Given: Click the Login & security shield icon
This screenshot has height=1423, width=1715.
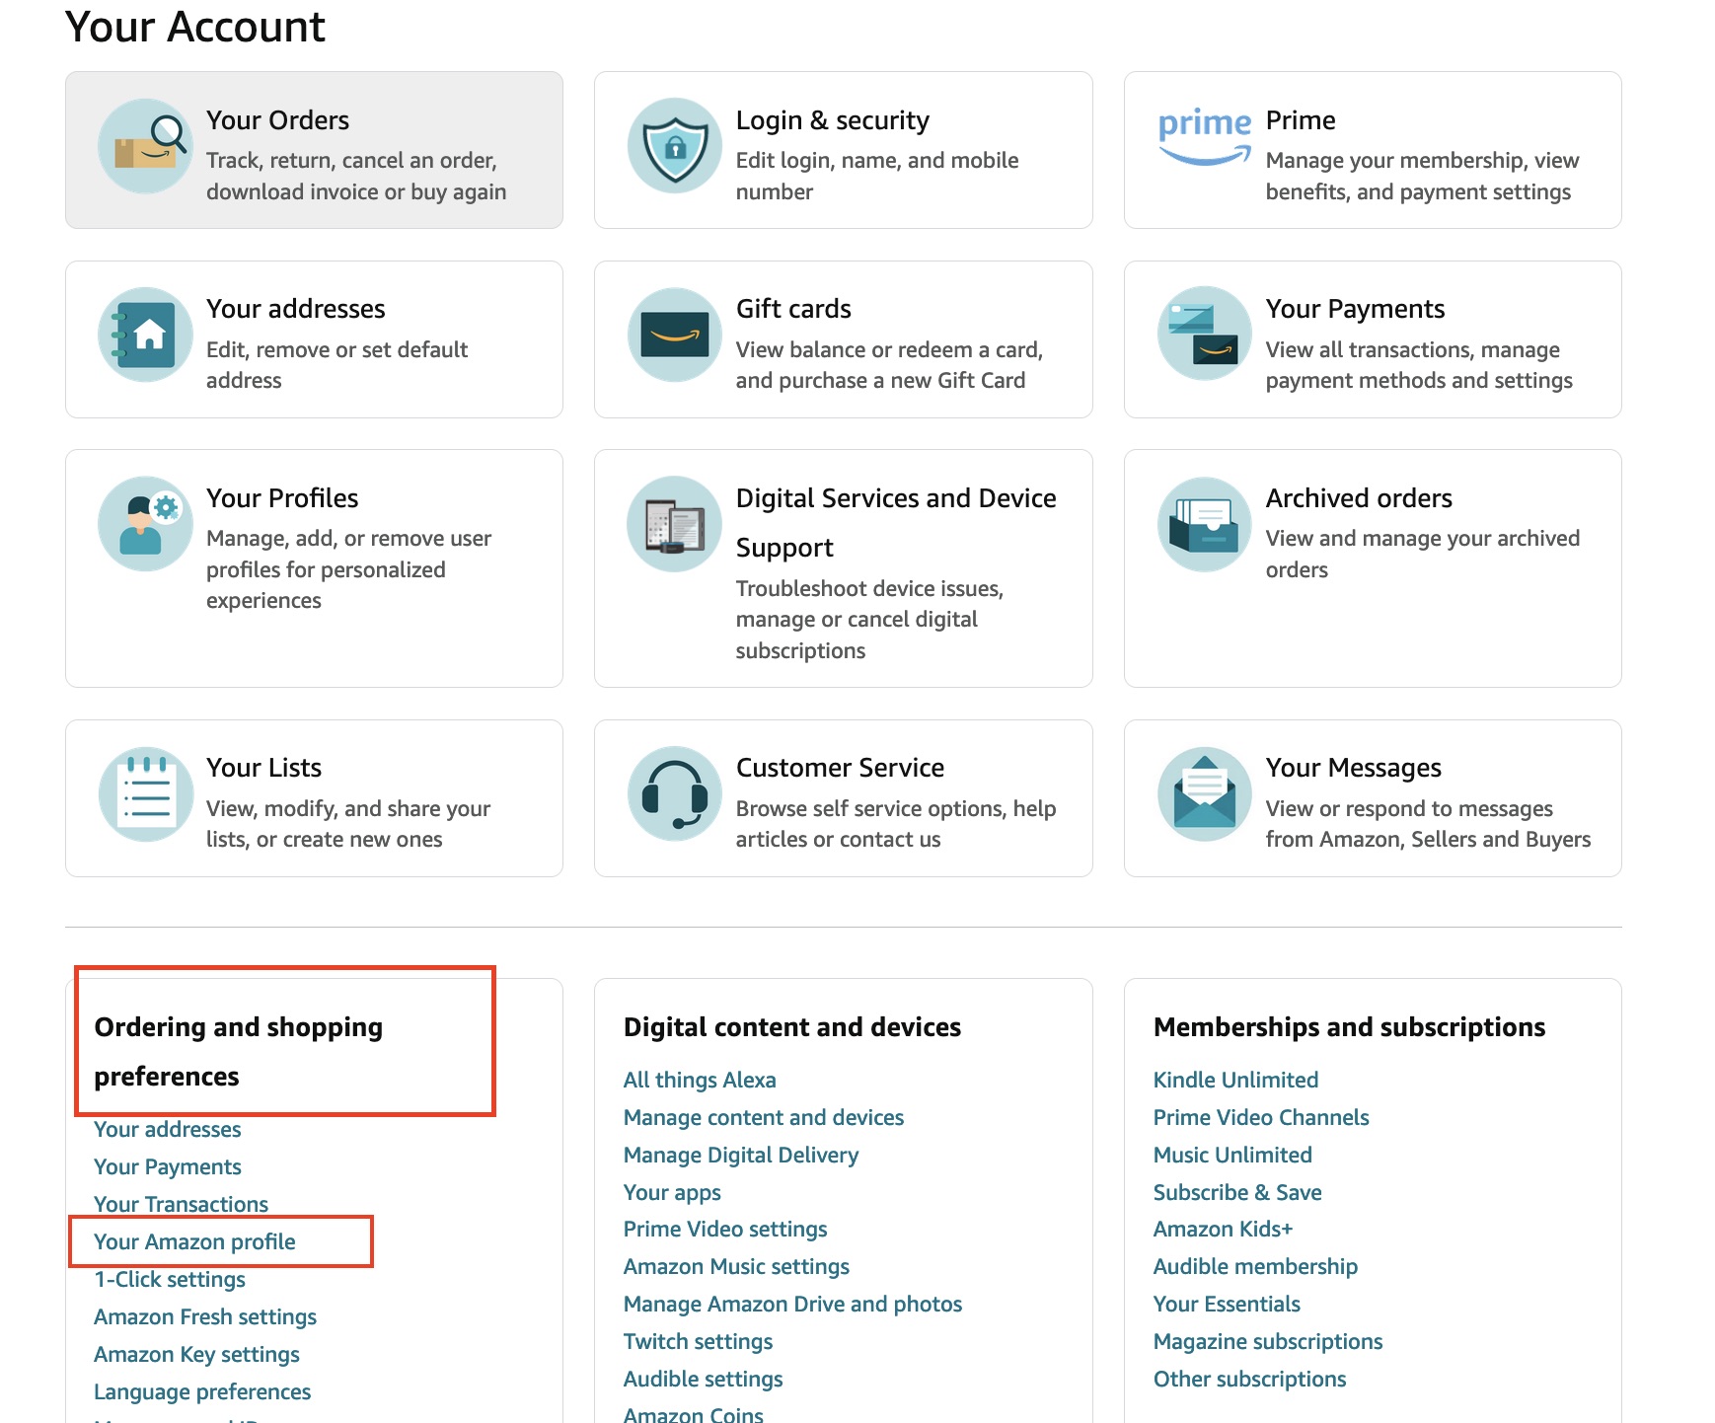Looking at the screenshot, I should tap(675, 146).
